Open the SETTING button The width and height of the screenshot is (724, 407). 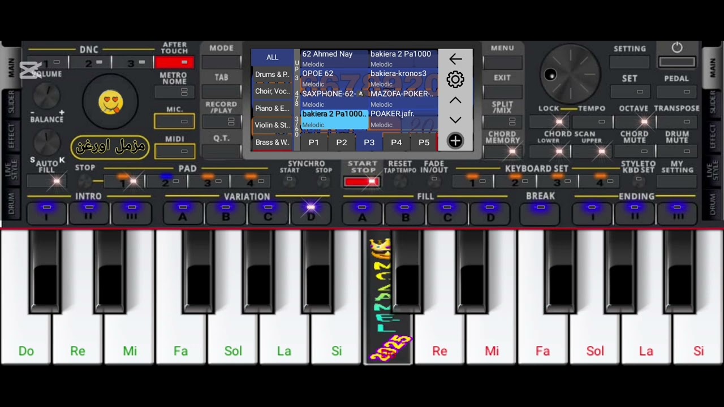[630, 62]
